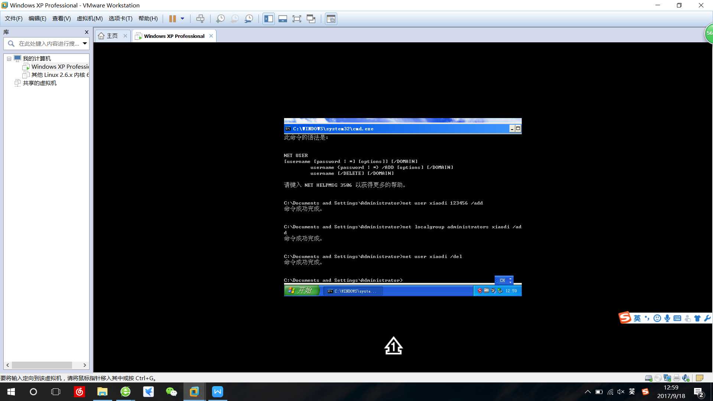713x401 pixels.
Task: Expand the 共享的虚拟机 tree node
Action: (9, 83)
